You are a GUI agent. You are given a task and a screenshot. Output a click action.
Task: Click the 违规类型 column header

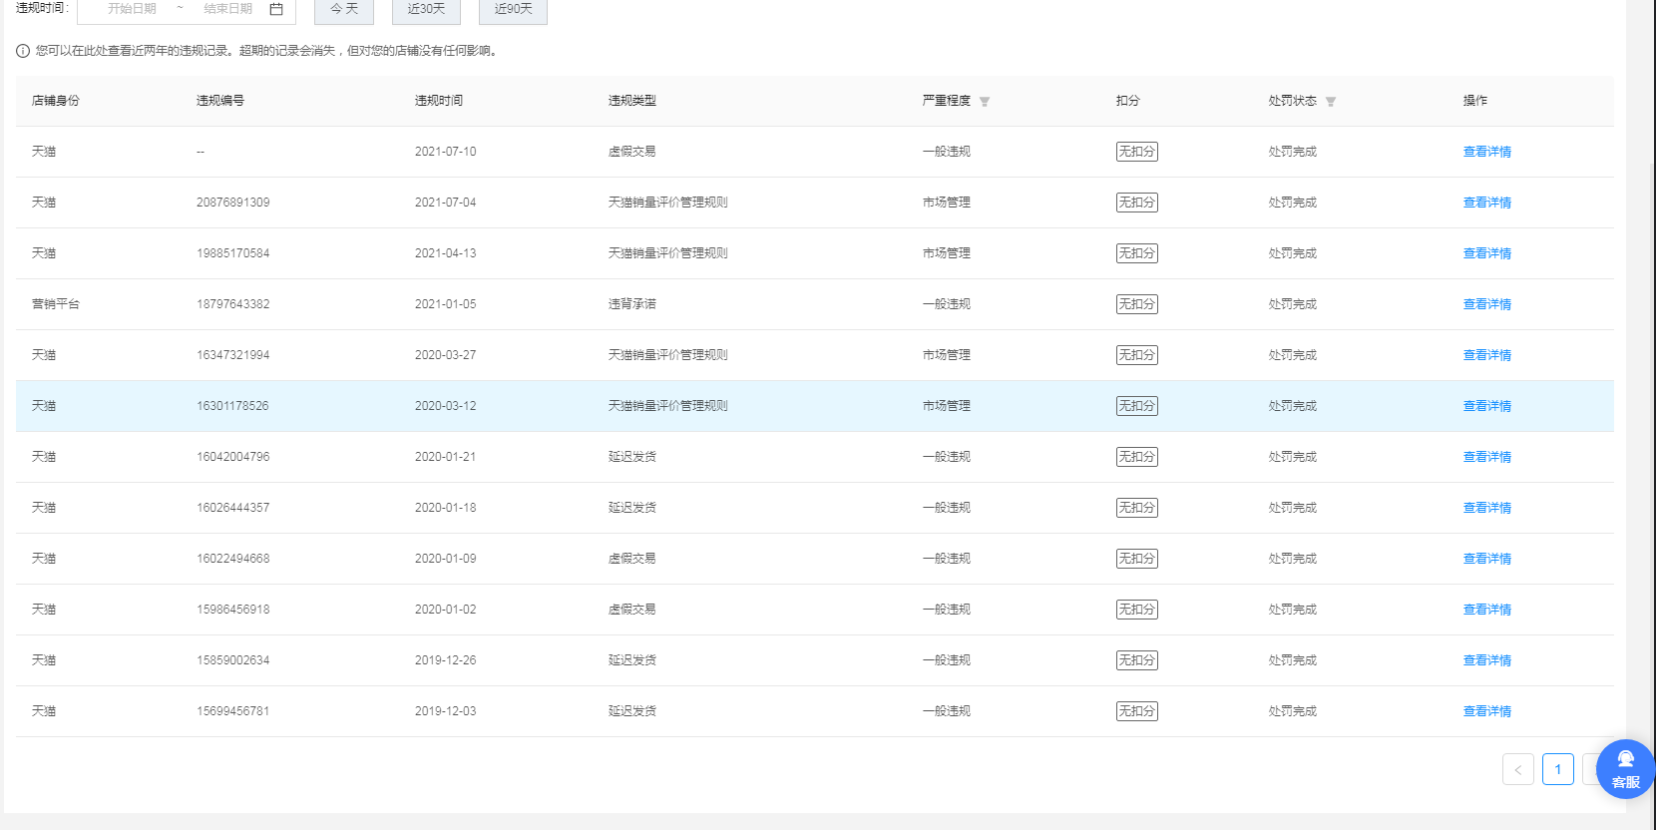point(632,101)
